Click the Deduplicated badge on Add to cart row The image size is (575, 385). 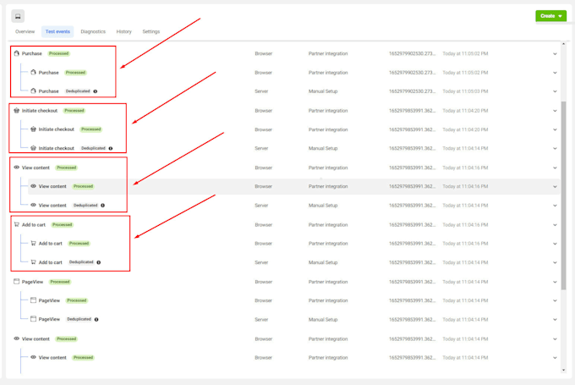81,262
